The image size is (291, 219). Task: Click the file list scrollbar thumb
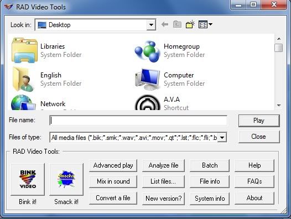coord(279,48)
